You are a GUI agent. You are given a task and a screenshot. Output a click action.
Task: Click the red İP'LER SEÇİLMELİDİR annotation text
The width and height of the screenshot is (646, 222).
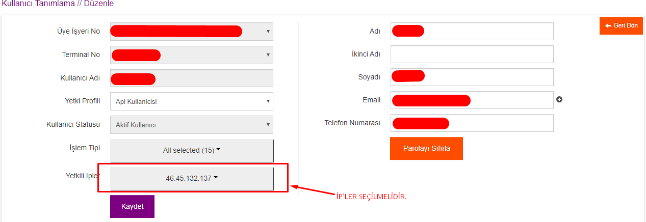(x=371, y=197)
